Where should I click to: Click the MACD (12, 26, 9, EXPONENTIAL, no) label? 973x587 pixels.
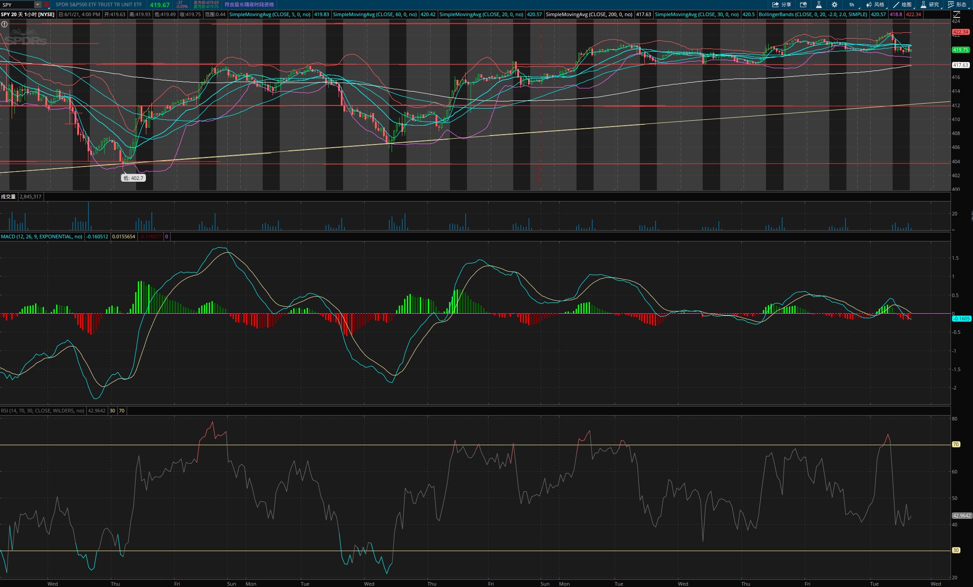(41, 237)
